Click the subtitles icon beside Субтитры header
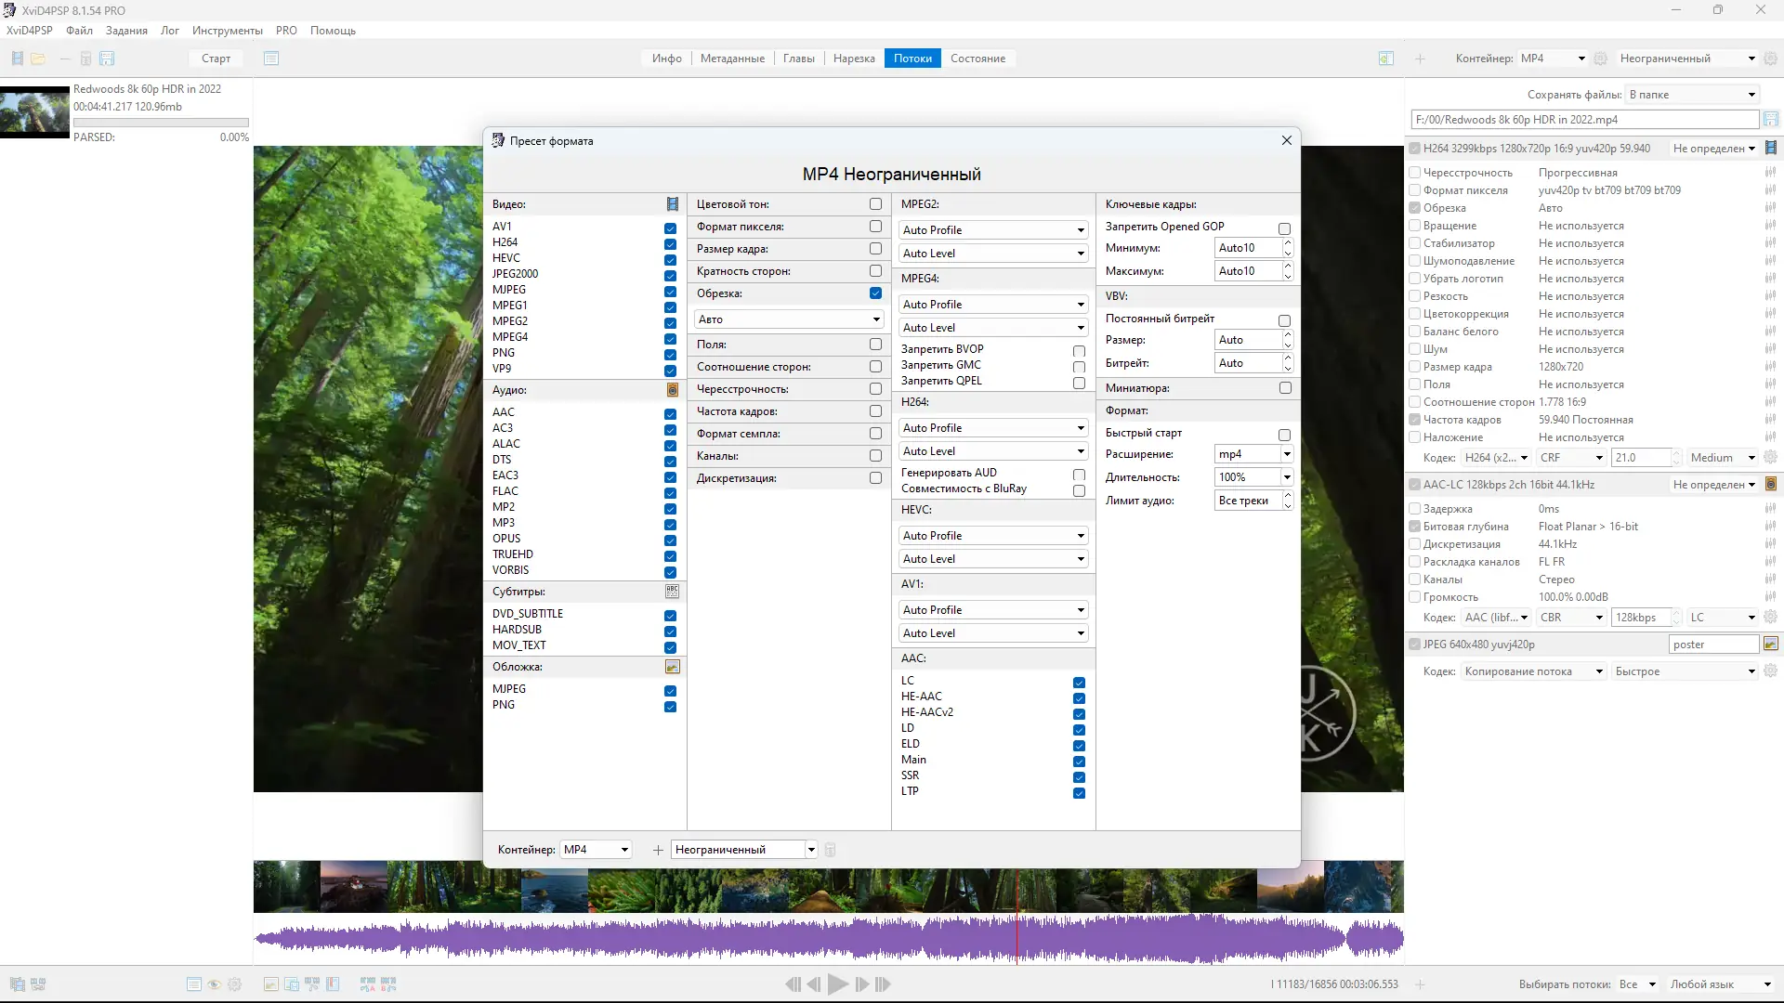The image size is (1784, 1003). point(672,592)
